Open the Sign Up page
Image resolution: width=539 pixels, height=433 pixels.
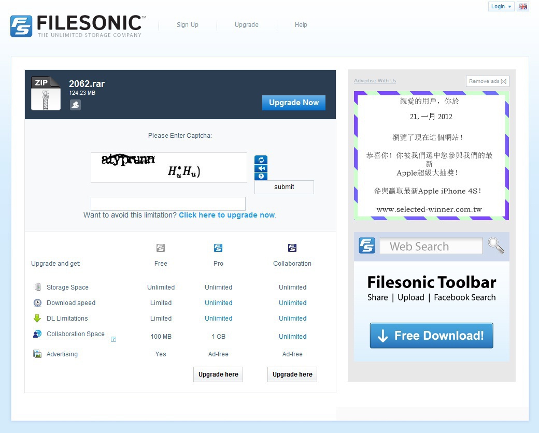187,25
